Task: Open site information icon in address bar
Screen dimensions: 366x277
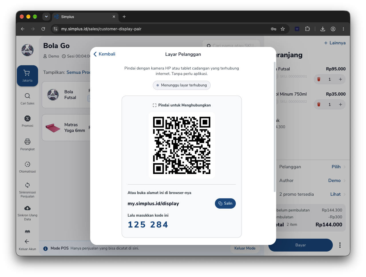Action: [x=56, y=29]
